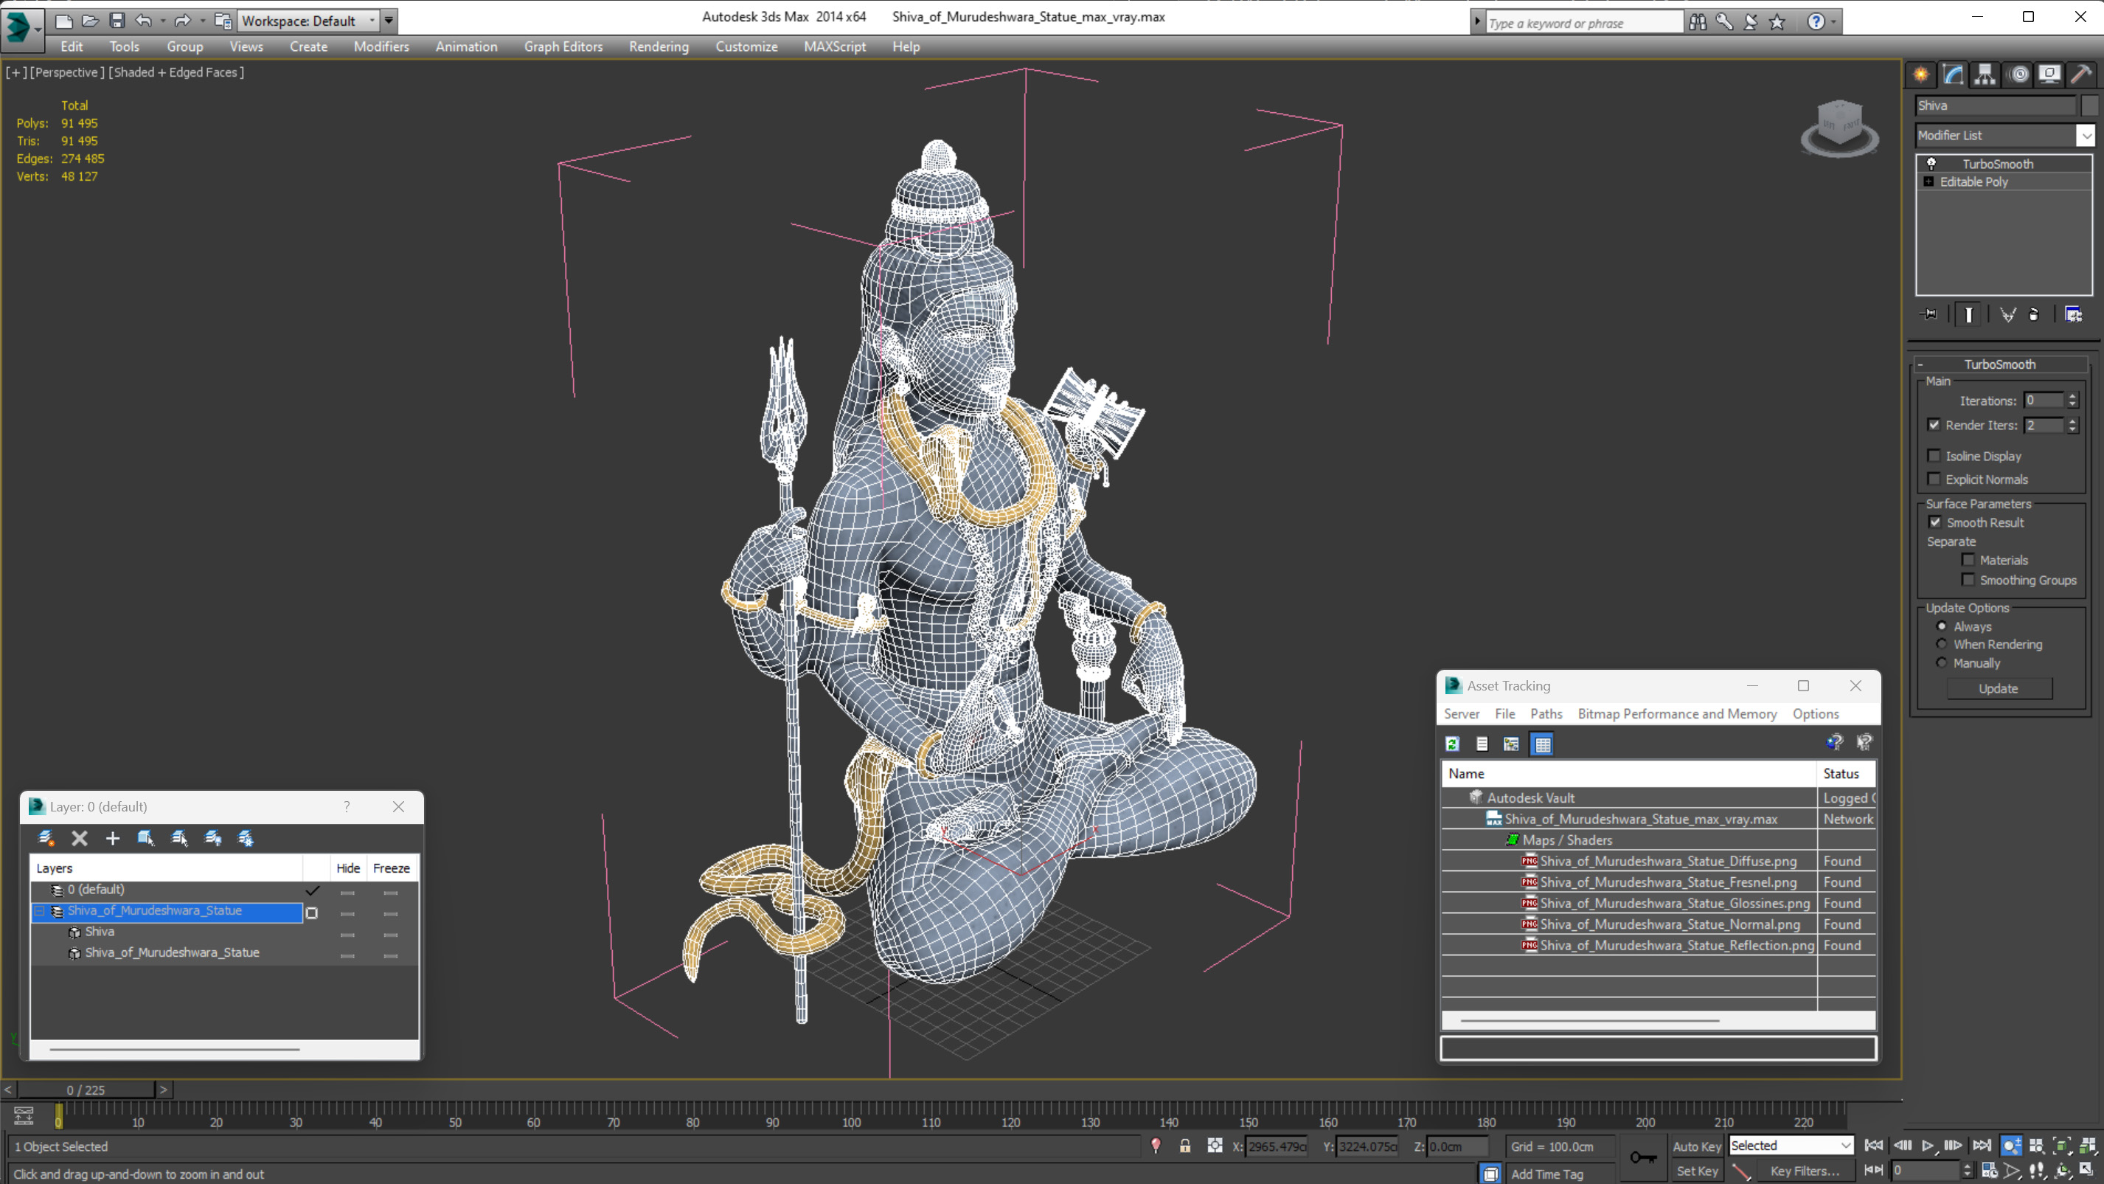Toggle the Selection Lock padlock icon
This screenshot has width=2104, height=1184.
1184,1146
